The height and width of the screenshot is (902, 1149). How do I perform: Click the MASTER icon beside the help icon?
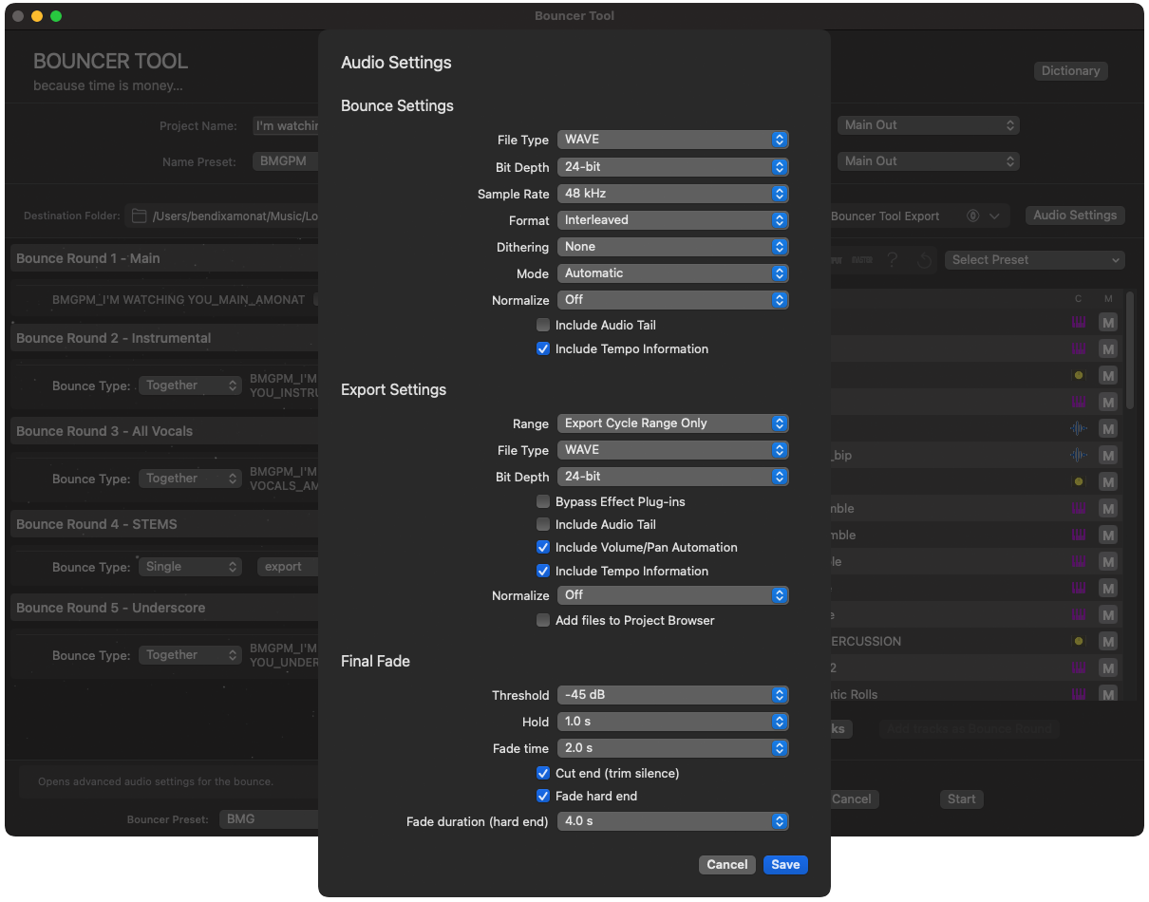coord(861,260)
